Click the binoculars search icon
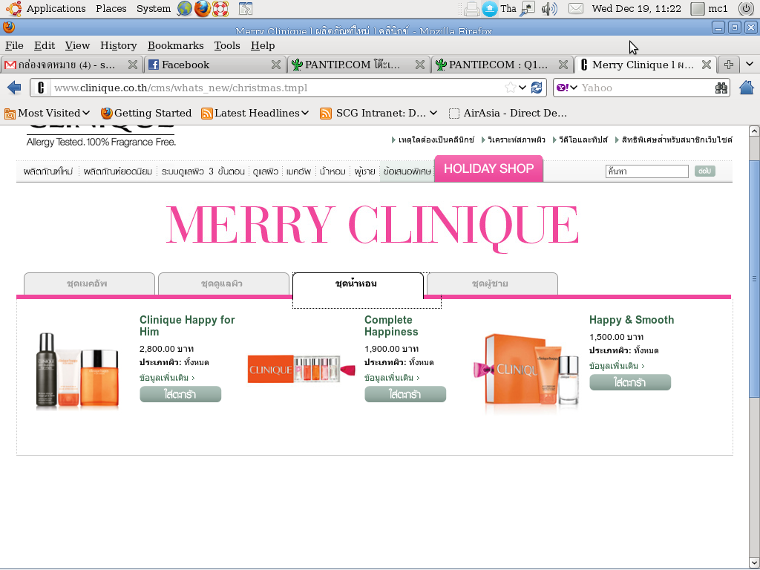The height and width of the screenshot is (570, 760). pos(721,88)
